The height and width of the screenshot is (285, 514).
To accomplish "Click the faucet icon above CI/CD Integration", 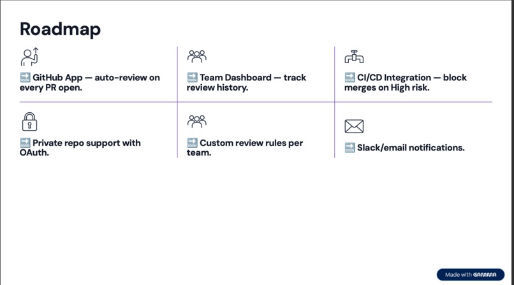I will tap(354, 57).
